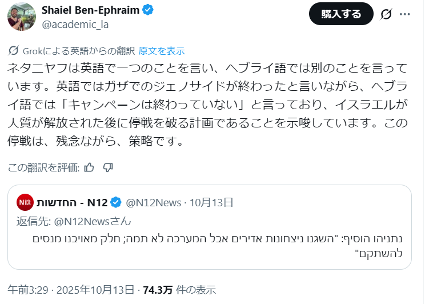Open the @academic_la handle
Viewport: 429px width, 304px height.
click(x=75, y=25)
